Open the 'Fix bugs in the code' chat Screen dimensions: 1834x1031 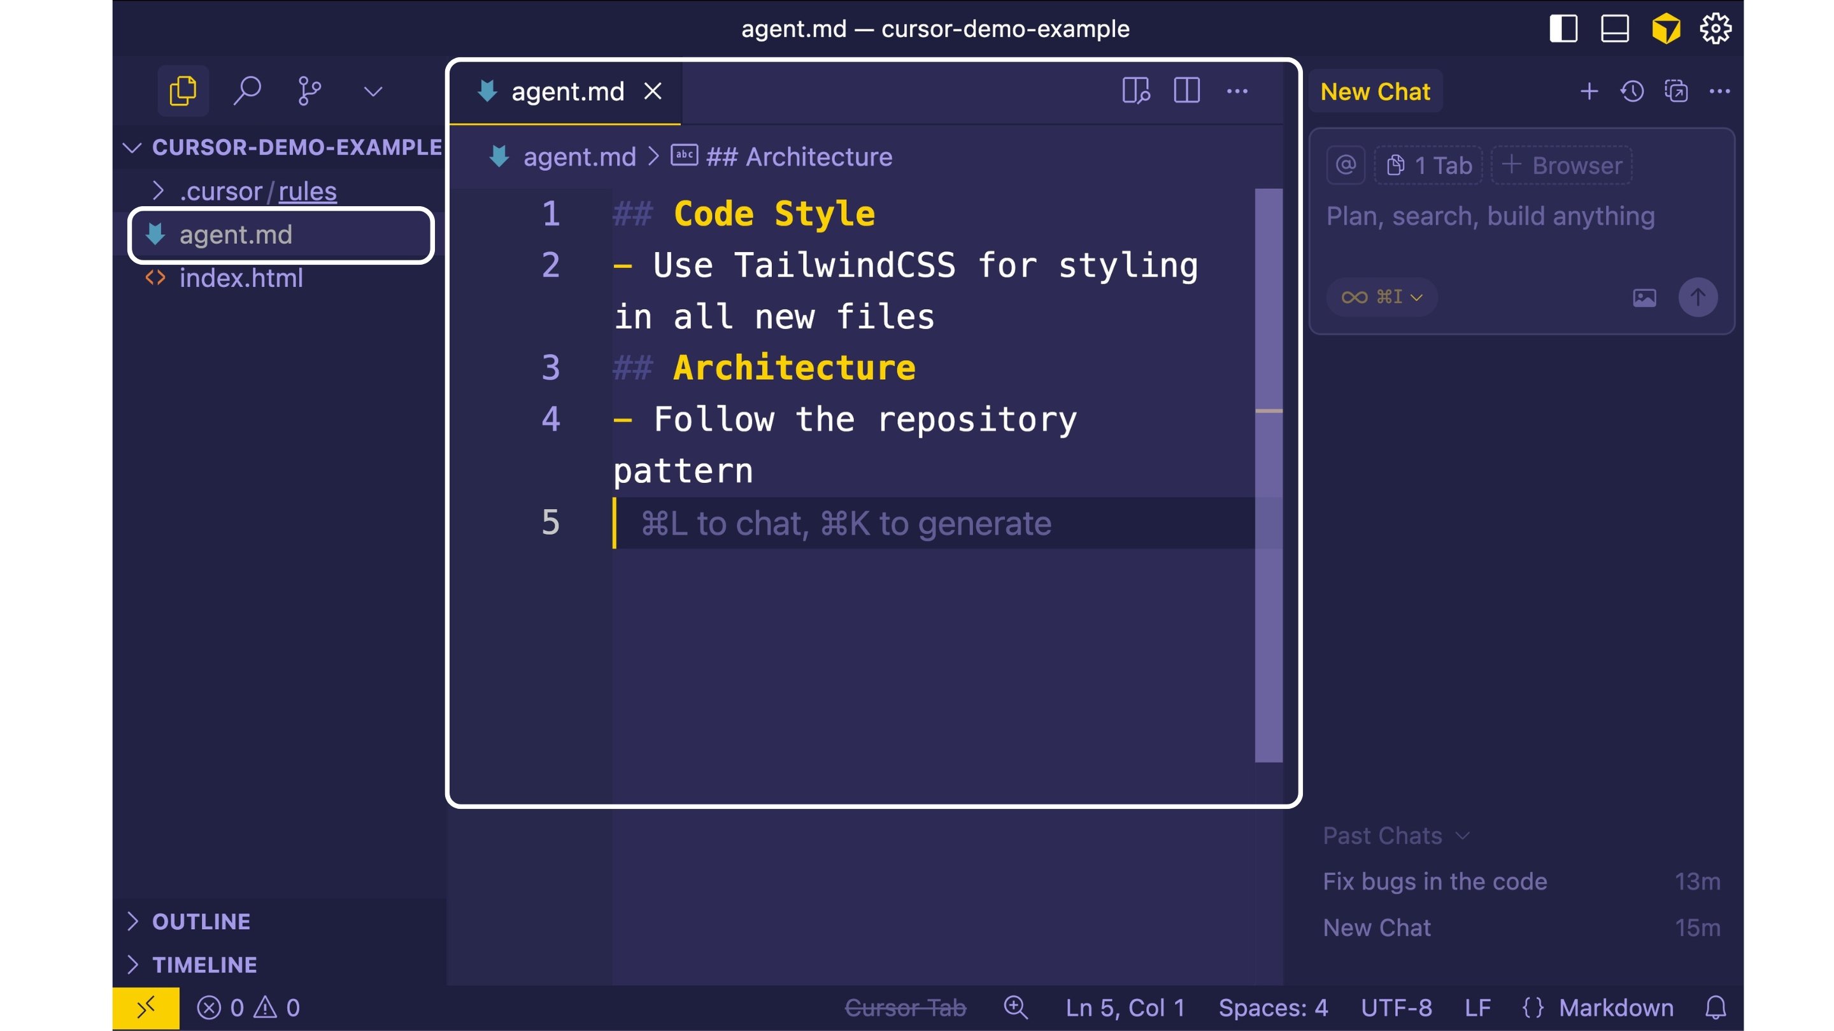click(1435, 881)
